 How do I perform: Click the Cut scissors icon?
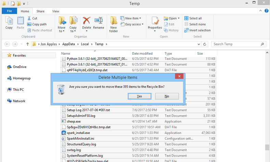coord(29,18)
